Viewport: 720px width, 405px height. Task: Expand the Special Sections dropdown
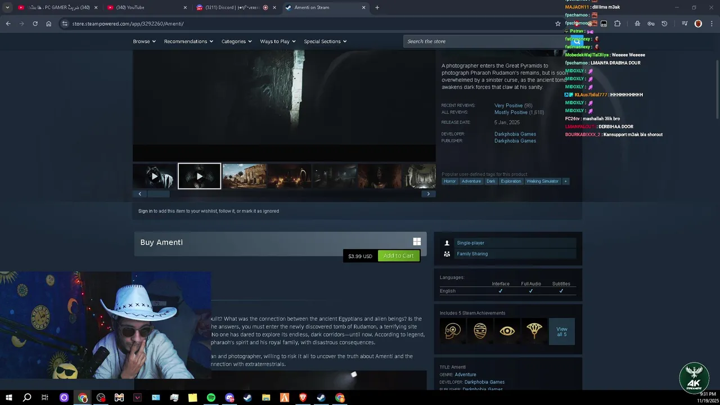pos(325,41)
